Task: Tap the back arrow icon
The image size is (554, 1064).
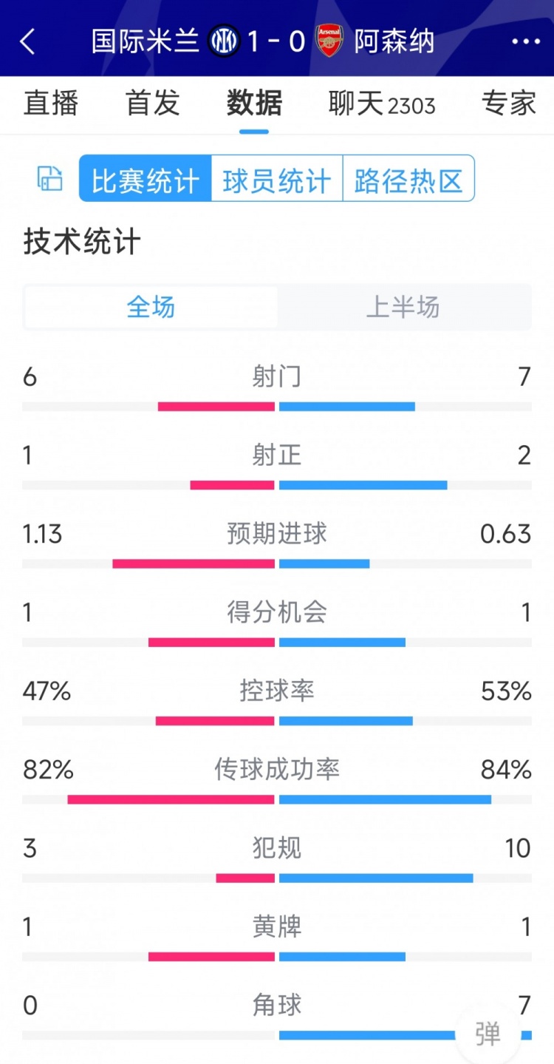Action: tap(28, 41)
